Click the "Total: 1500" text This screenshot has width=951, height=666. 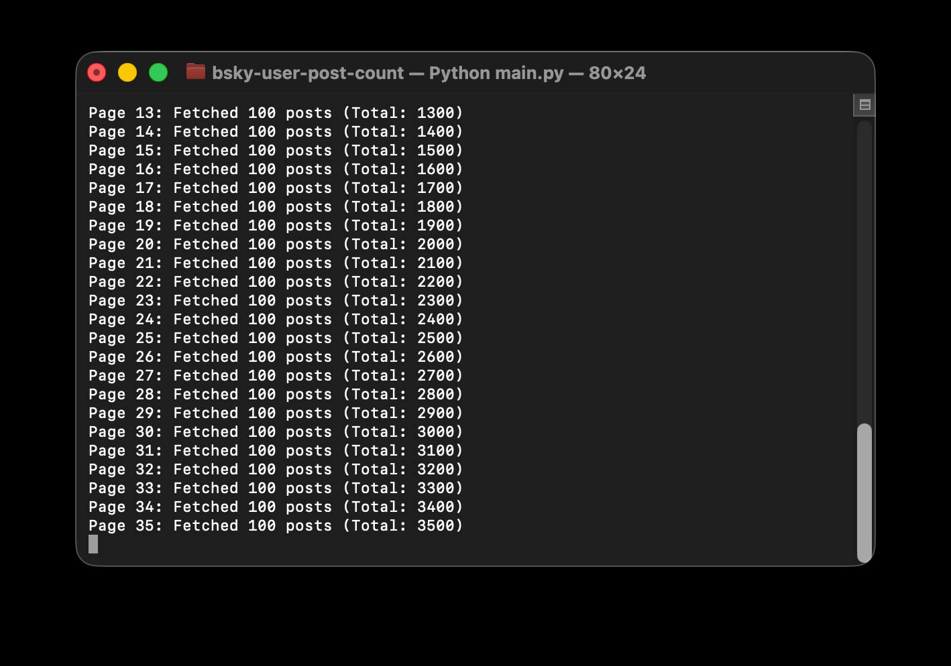[402, 151]
